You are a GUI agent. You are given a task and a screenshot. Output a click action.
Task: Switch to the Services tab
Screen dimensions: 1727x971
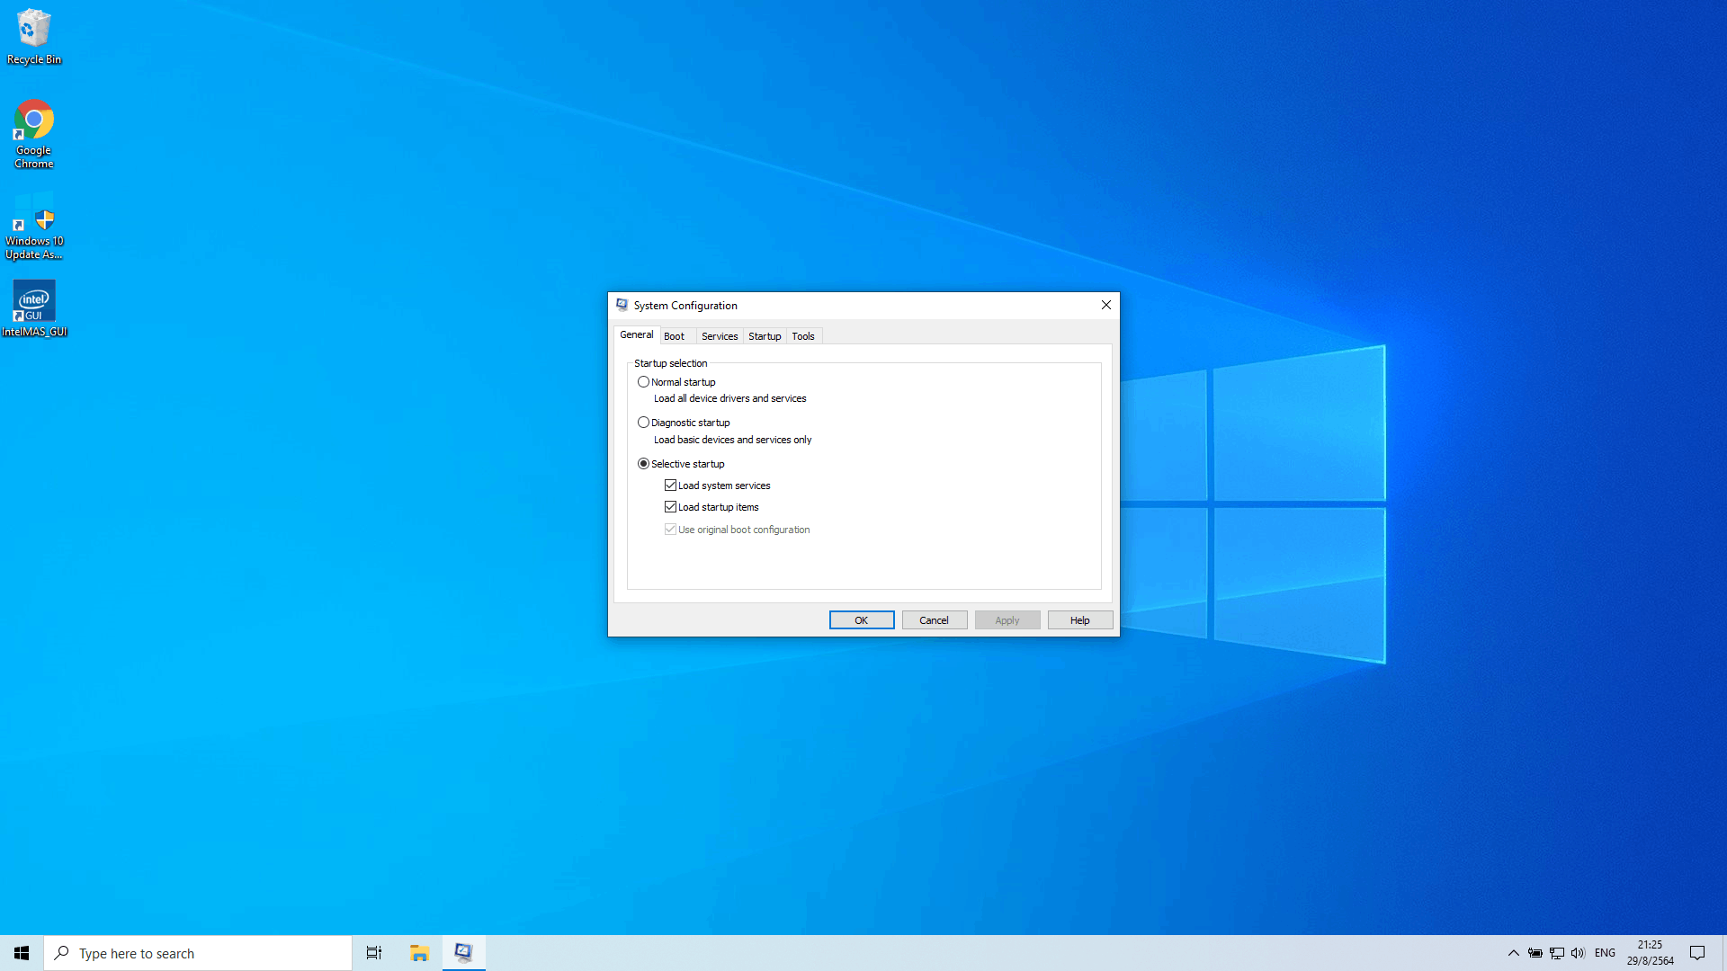click(719, 336)
